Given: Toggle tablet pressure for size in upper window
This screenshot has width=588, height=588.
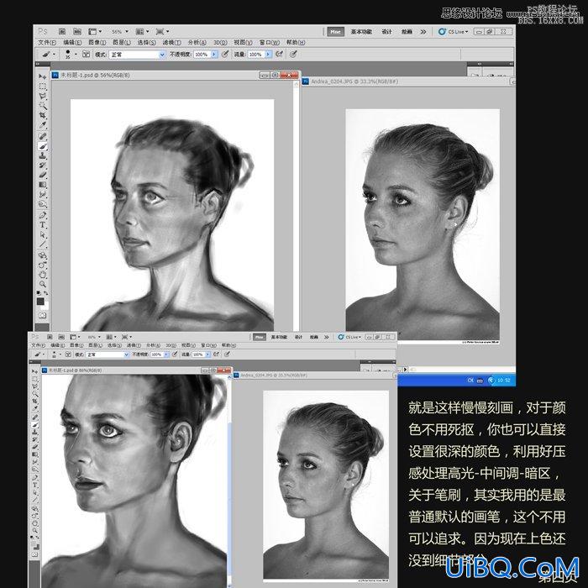Looking at the screenshot, I should click(293, 55).
